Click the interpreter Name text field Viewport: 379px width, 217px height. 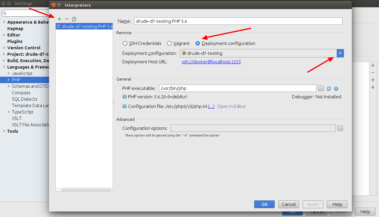pos(238,21)
